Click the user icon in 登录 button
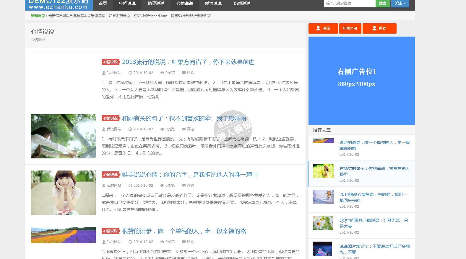The height and width of the screenshot is (259, 466). 318,28
